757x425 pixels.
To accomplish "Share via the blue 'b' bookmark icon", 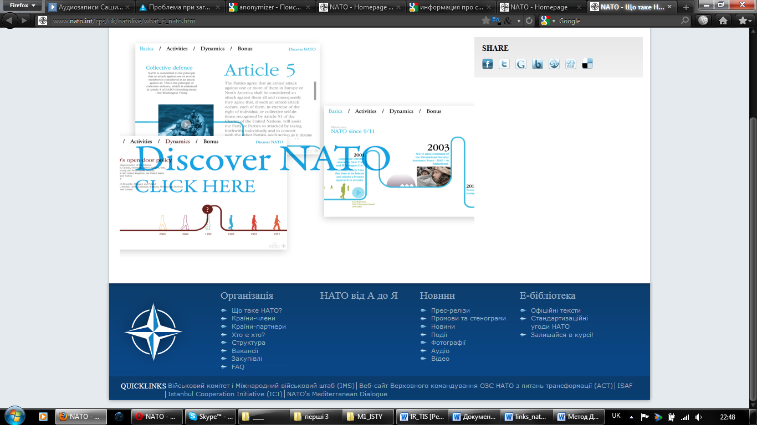I will 538,64.
